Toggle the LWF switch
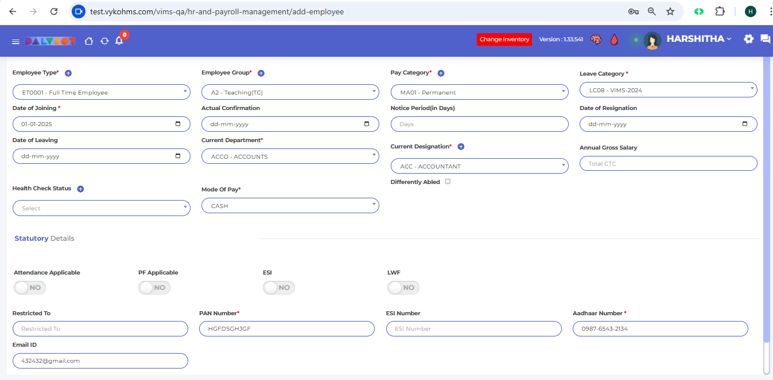Screen dimensions: 773x380 coord(403,288)
